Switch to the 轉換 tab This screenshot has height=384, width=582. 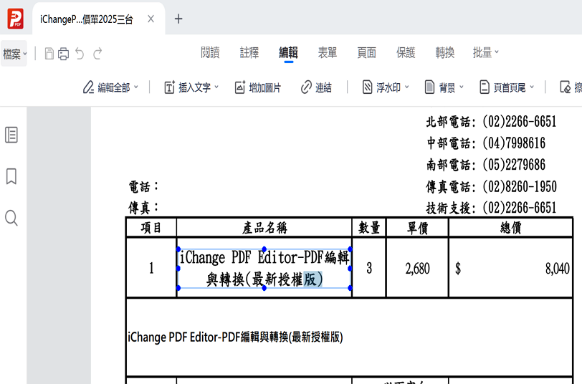point(444,53)
